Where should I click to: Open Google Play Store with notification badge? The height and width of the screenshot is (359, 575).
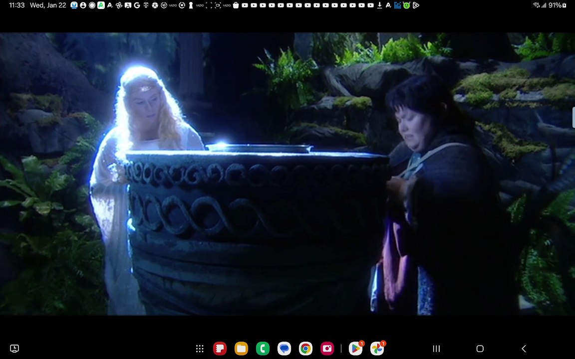click(356, 348)
